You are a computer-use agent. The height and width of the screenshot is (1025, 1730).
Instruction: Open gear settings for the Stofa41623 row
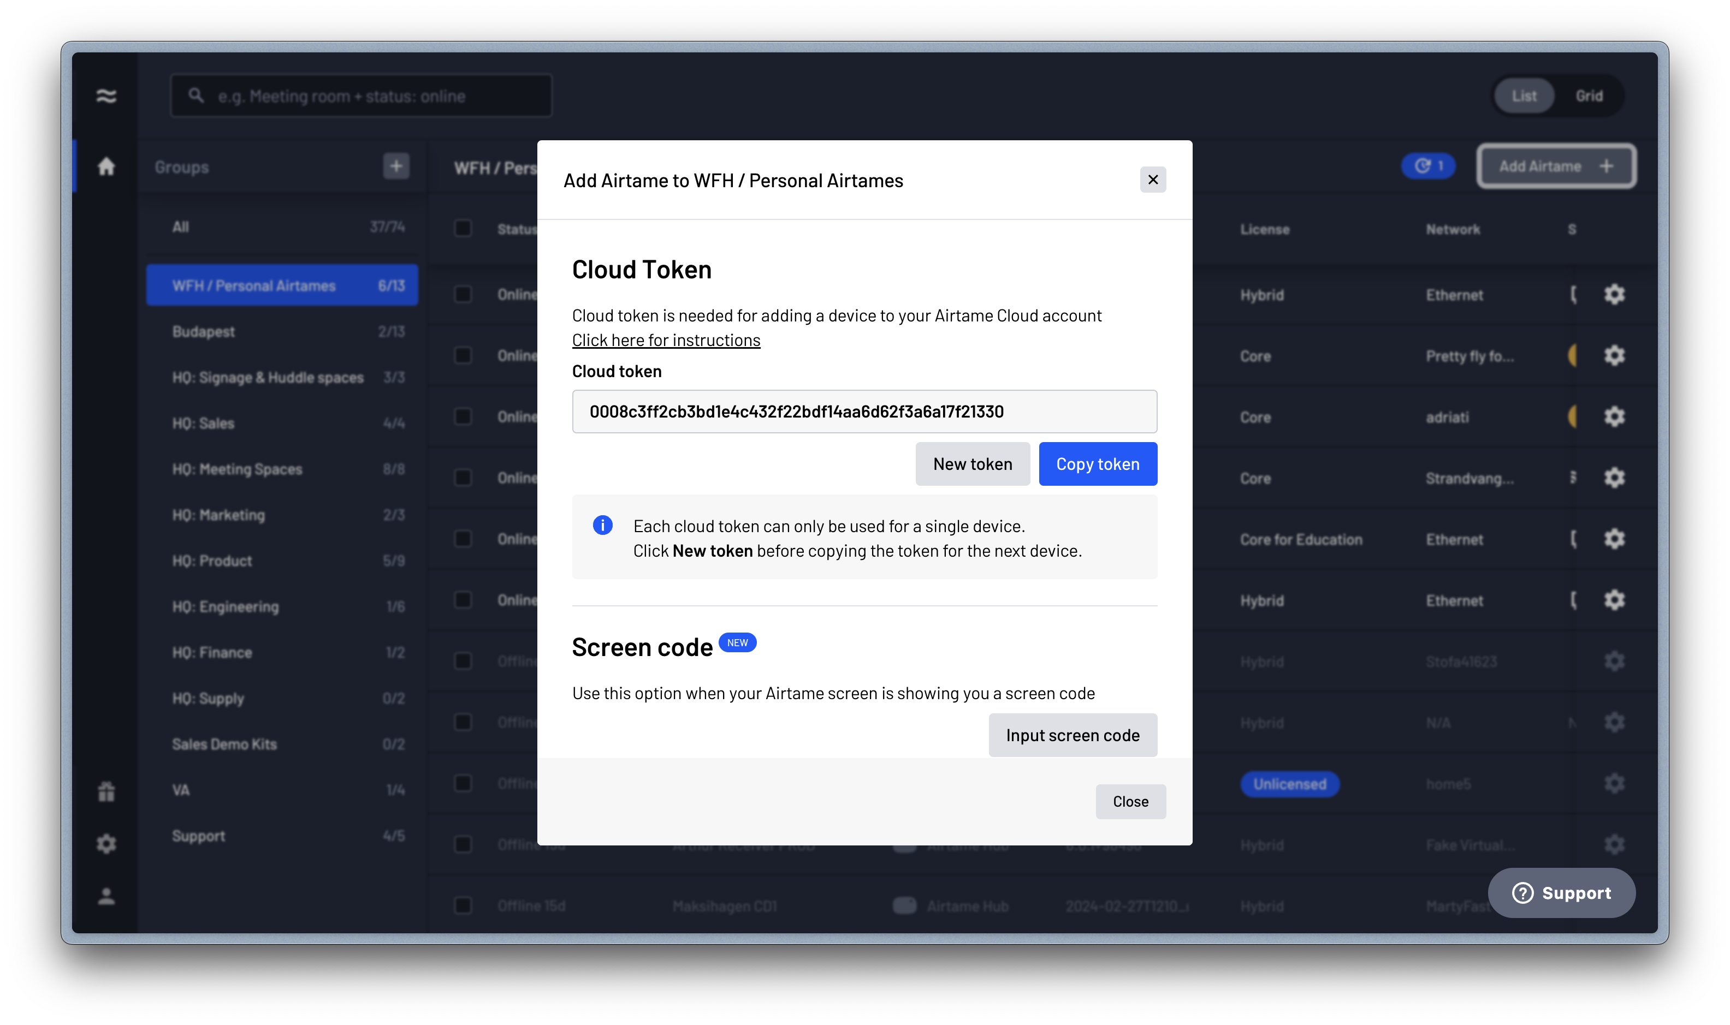point(1614,661)
